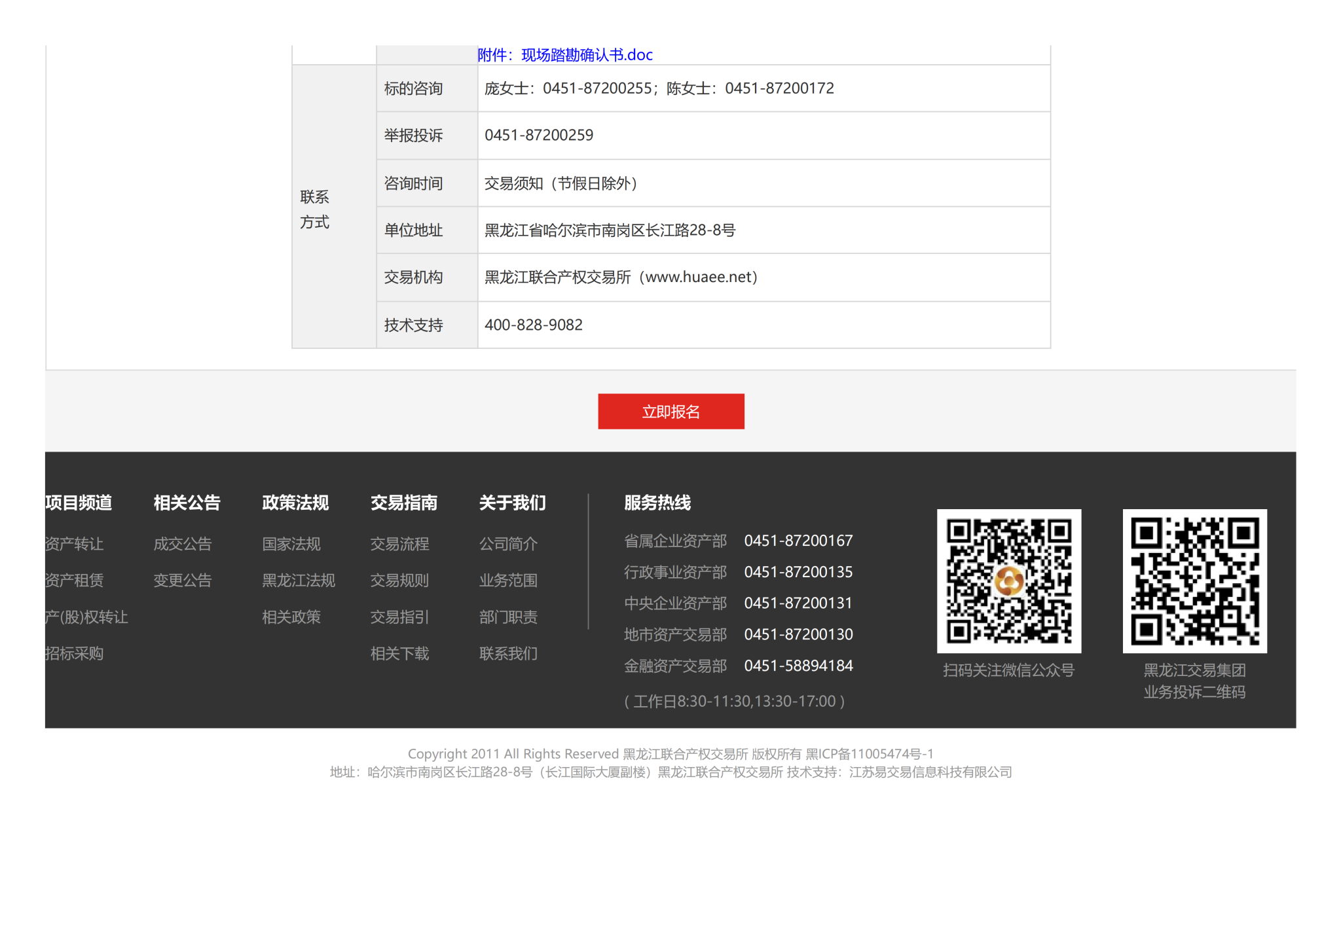Click the red 立即报名 button
The width and height of the screenshot is (1341, 947).
point(670,412)
